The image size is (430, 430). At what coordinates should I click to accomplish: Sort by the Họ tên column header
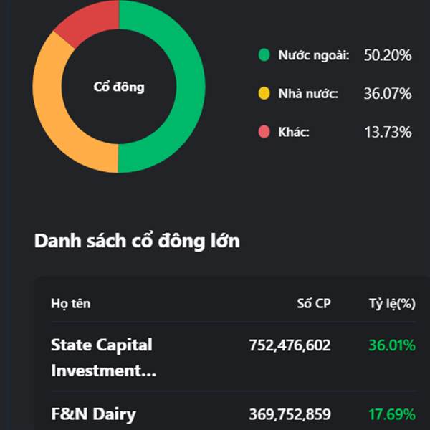tap(70, 303)
